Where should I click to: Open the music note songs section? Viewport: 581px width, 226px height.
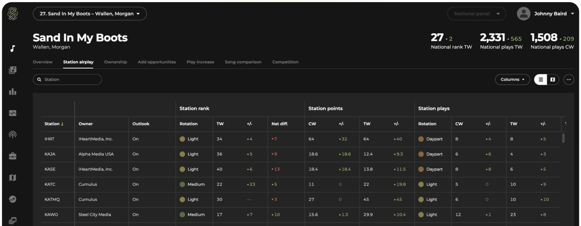[x=12, y=48]
